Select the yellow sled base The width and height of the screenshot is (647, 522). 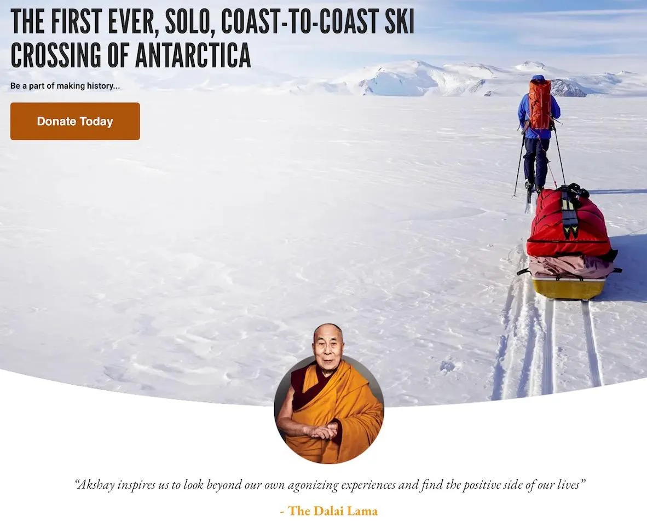pos(568,288)
